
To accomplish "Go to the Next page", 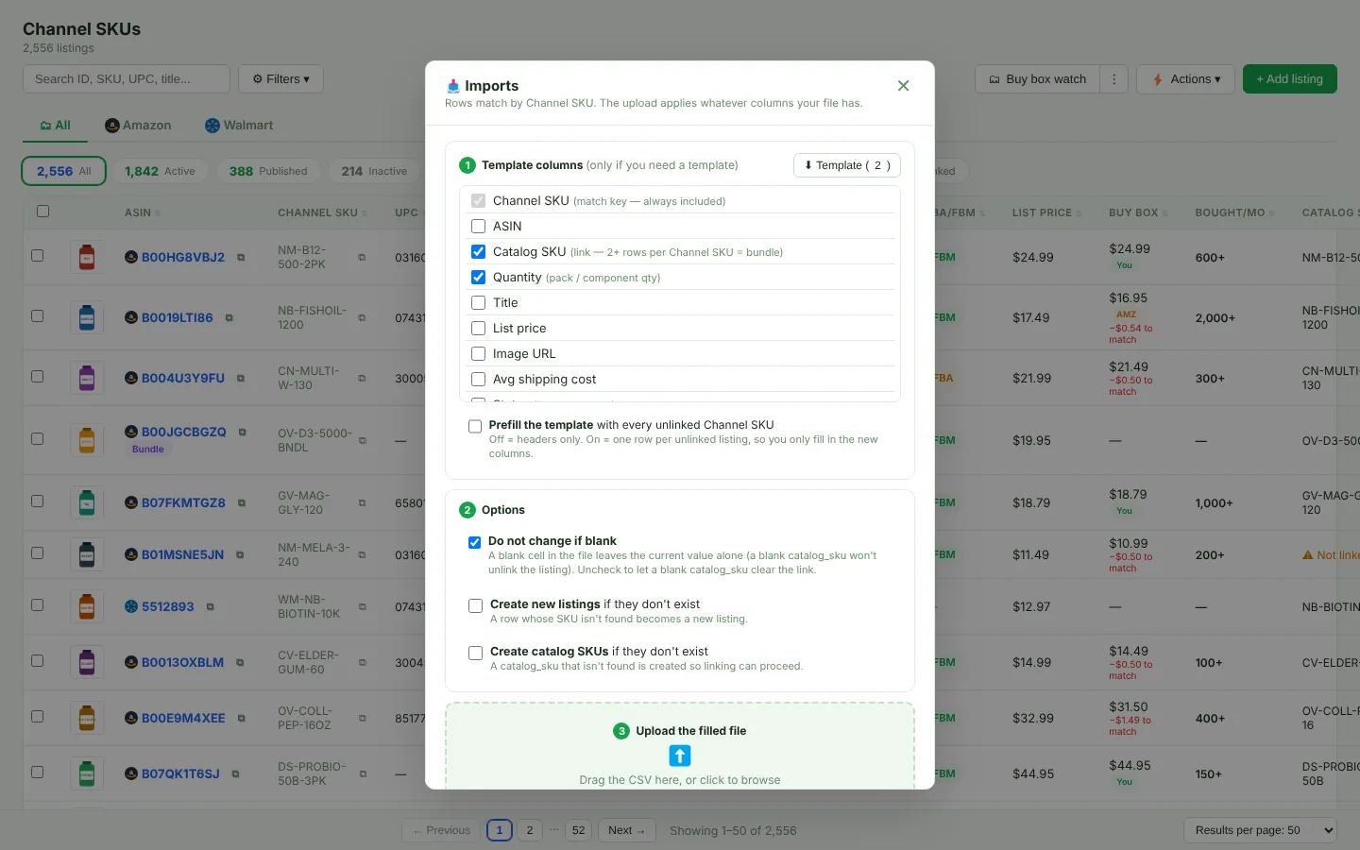I will (x=626, y=831).
